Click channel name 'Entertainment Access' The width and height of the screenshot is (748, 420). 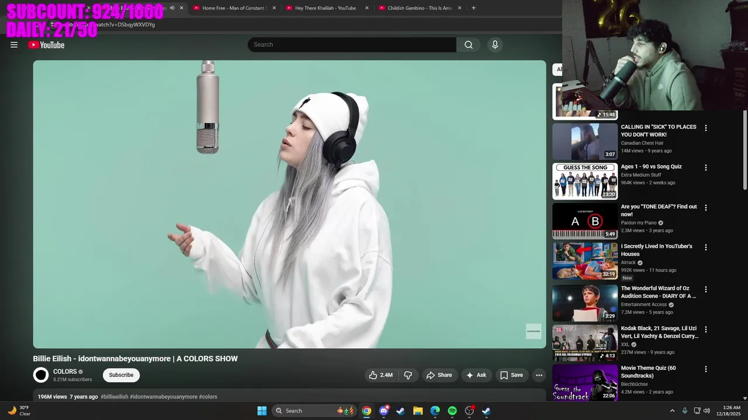(643, 304)
